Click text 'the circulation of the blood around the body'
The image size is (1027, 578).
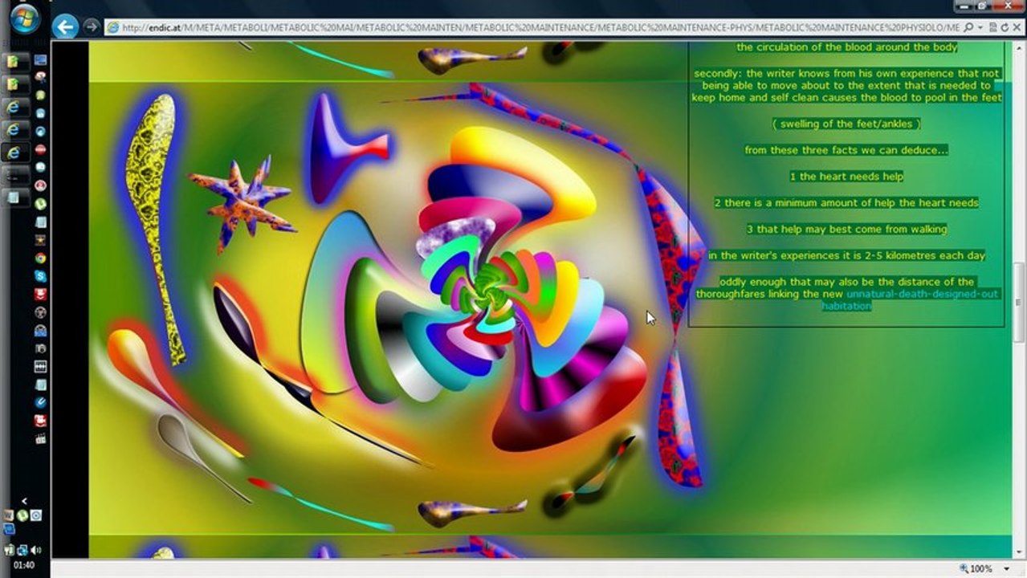[846, 47]
